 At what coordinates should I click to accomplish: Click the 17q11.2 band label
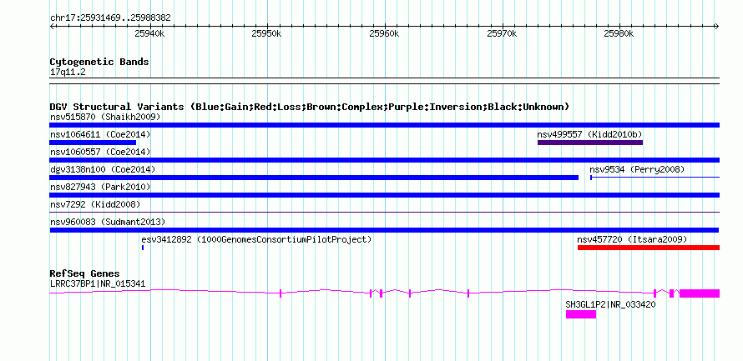[68, 73]
